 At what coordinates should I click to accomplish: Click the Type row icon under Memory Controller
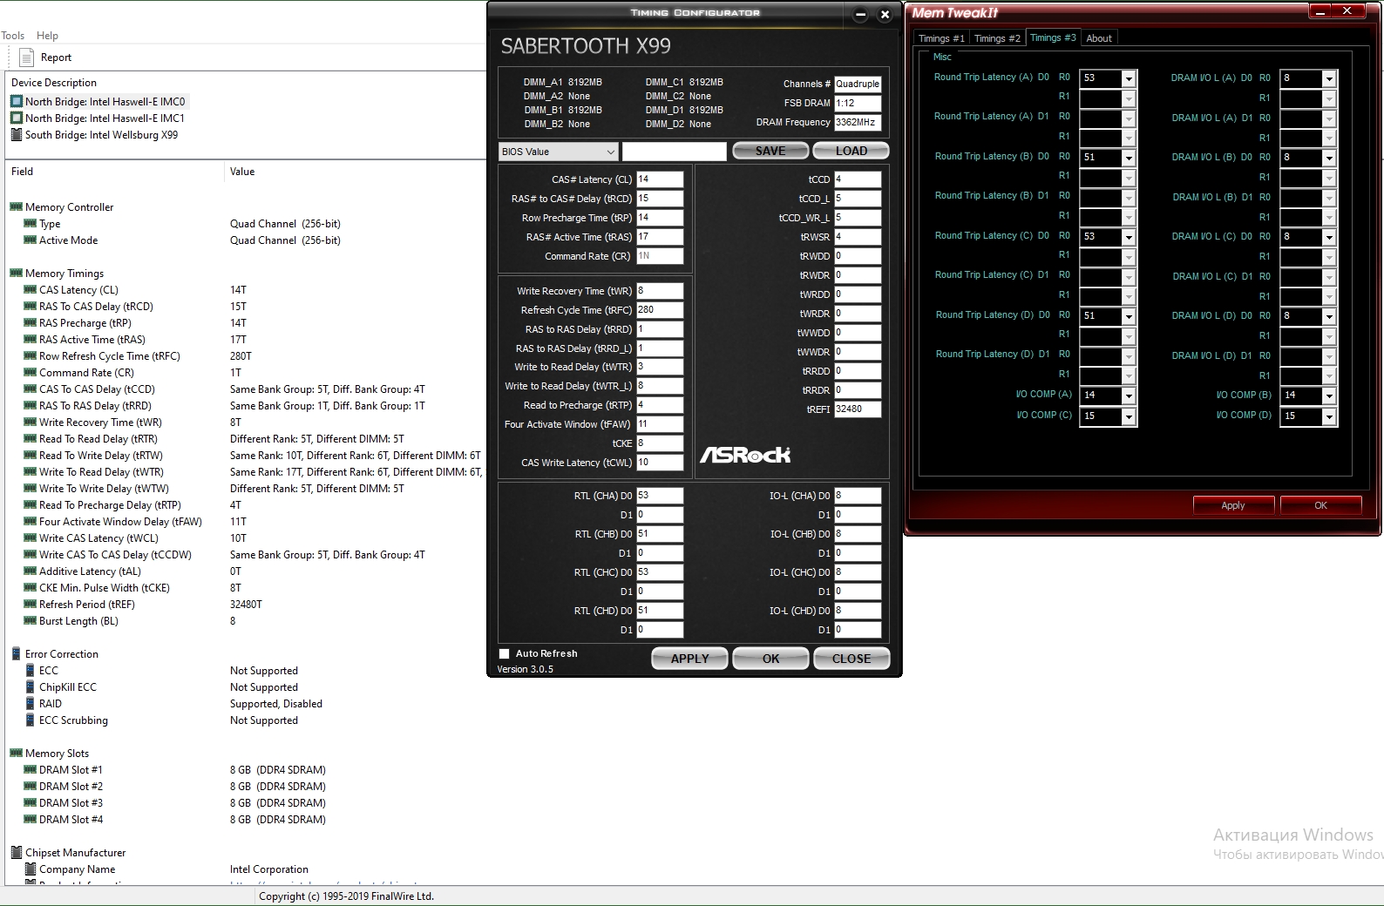pyautogui.click(x=30, y=224)
